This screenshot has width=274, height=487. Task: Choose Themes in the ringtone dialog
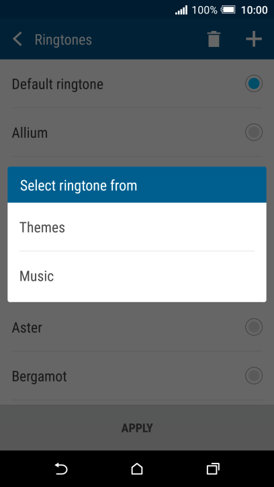[x=137, y=227]
